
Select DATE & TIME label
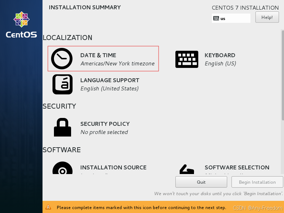[98, 55]
